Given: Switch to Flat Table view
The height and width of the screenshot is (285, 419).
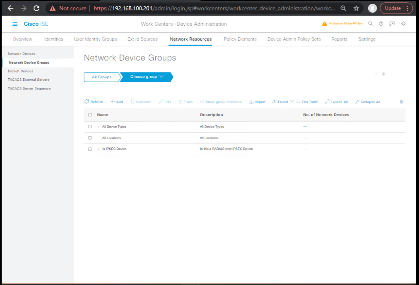Looking at the screenshot, I should pos(307,102).
